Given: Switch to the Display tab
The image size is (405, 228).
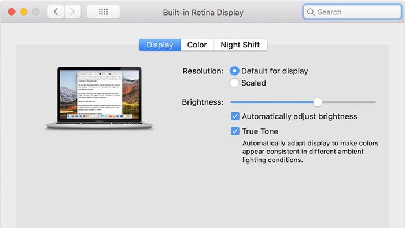Looking at the screenshot, I should tap(160, 45).
